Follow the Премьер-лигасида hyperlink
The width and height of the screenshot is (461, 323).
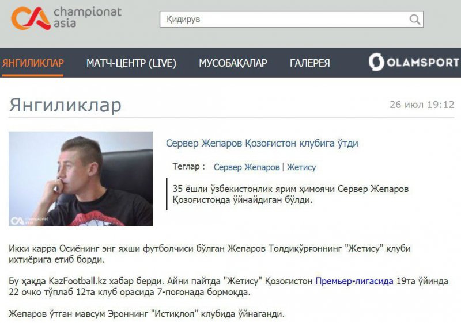pyautogui.click(x=354, y=282)
